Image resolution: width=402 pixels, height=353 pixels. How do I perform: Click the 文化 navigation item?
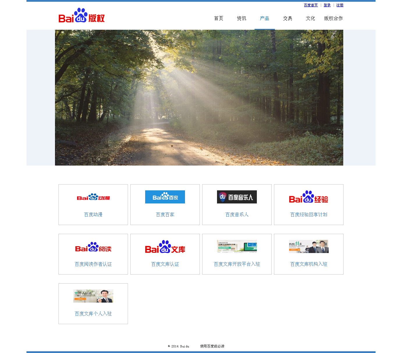(x=310, y=18)
